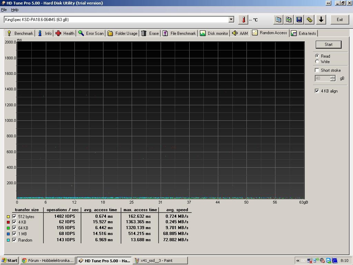Screen dimensions: 353x265
Task: Switch to the Disk monitor tab
Action: (x=214, y=33)
